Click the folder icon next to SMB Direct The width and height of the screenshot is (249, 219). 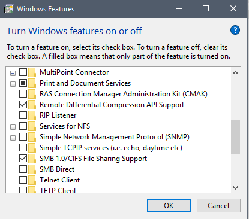tap(32, 169)
